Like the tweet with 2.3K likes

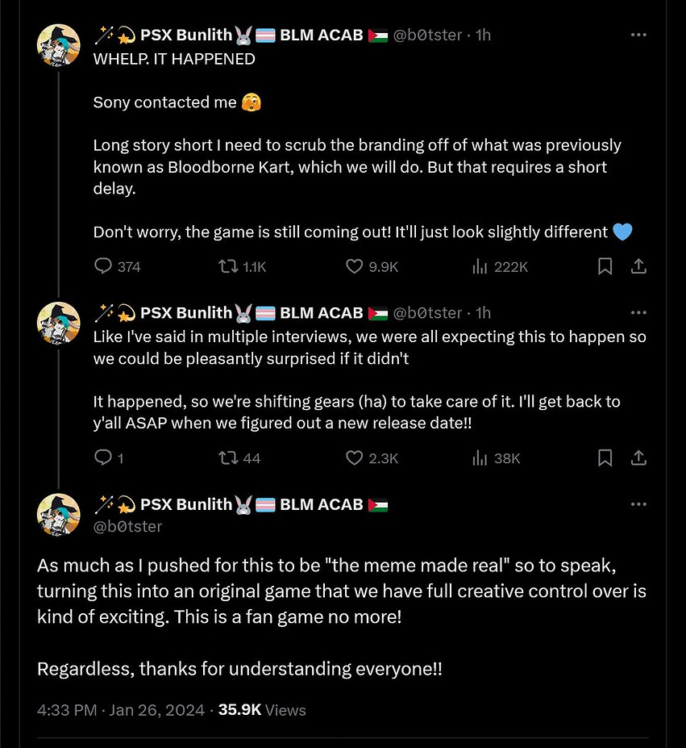click(x=354, y=458)
